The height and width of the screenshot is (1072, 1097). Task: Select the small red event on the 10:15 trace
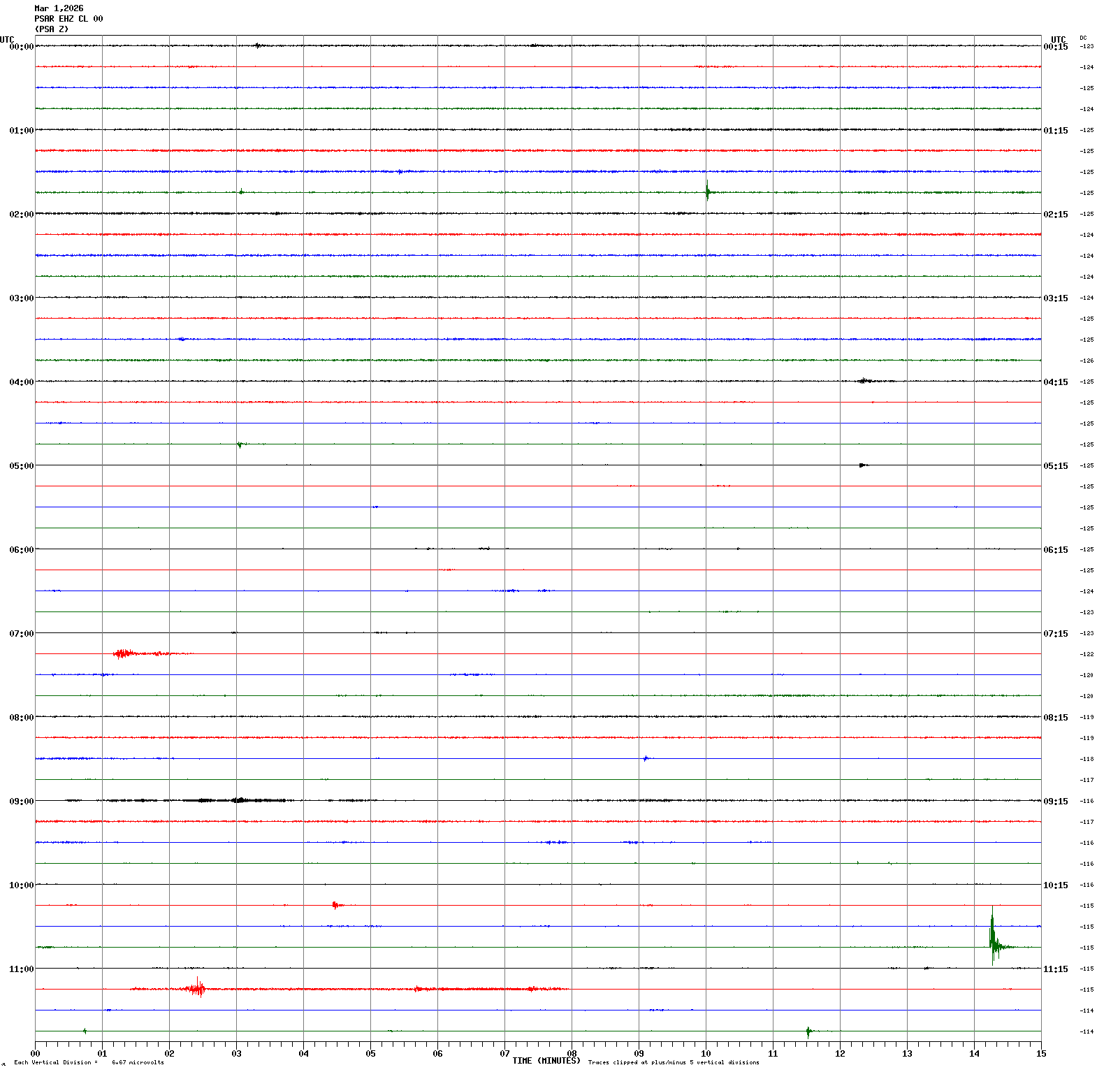pos(336,905)
